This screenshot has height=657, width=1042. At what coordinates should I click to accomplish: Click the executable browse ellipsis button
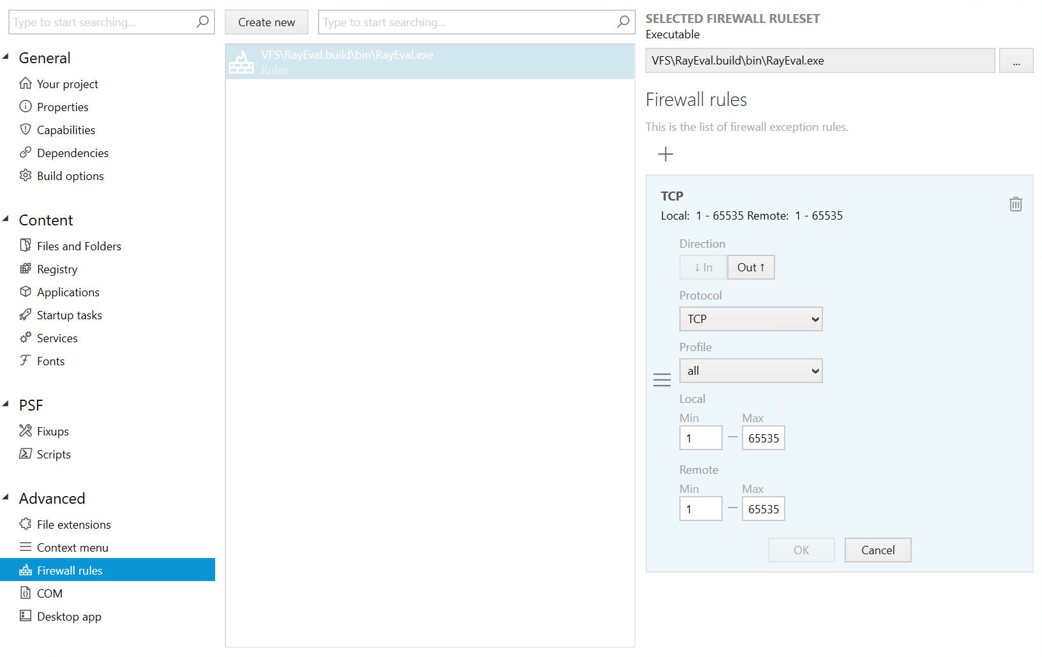point(1016,60)
